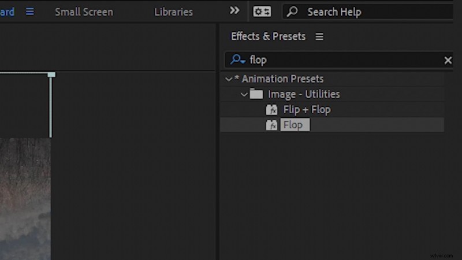Select the highlighted Flop preset label
The image size is (462, 260).
[294, 125]
